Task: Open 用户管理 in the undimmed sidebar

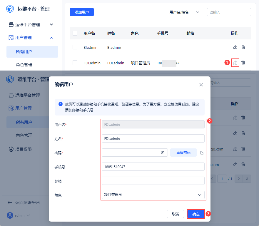Action: tap(24, 38)
